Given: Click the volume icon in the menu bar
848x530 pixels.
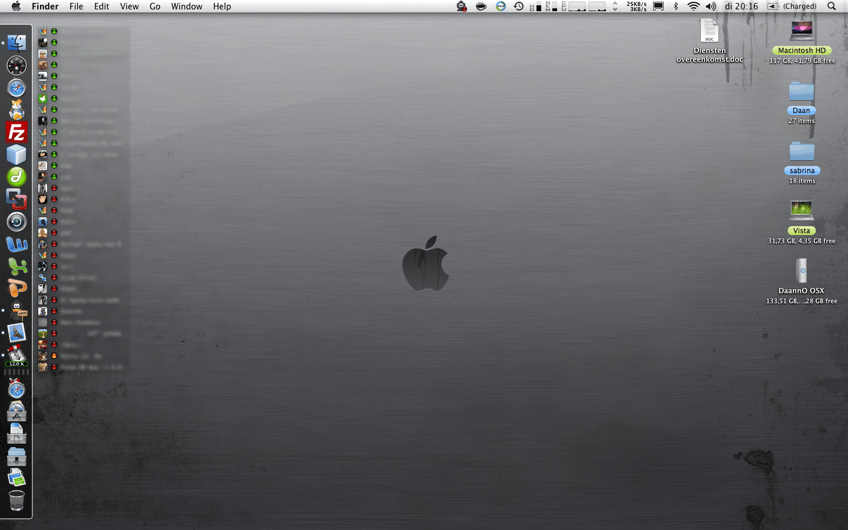Looking at the screenshot, I should click(x=711, y=6).
